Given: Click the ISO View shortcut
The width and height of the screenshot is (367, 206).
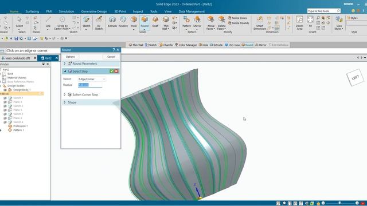Looking at the screenshot, I should 232,45.
